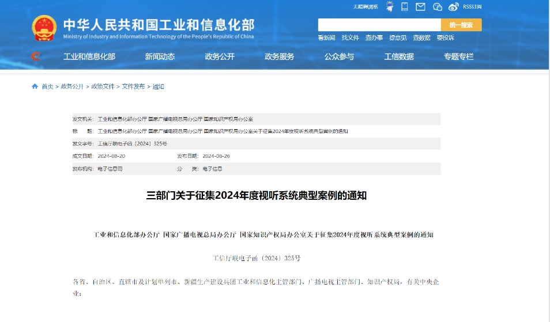Viewport: 550px width, 322px height.
Task: Click the national emblem logo
Action: coord(44,28)
